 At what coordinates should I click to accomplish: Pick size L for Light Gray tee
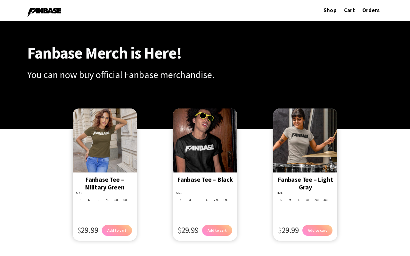[299, 200]
